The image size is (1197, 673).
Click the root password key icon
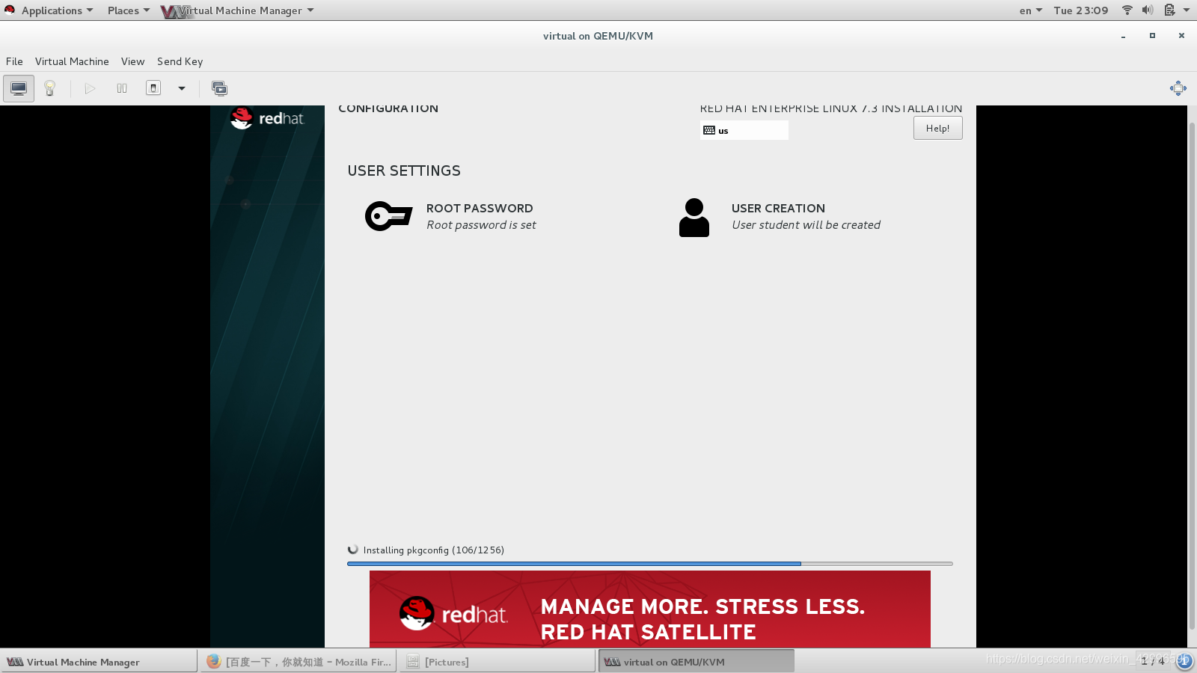coord(388,216)
